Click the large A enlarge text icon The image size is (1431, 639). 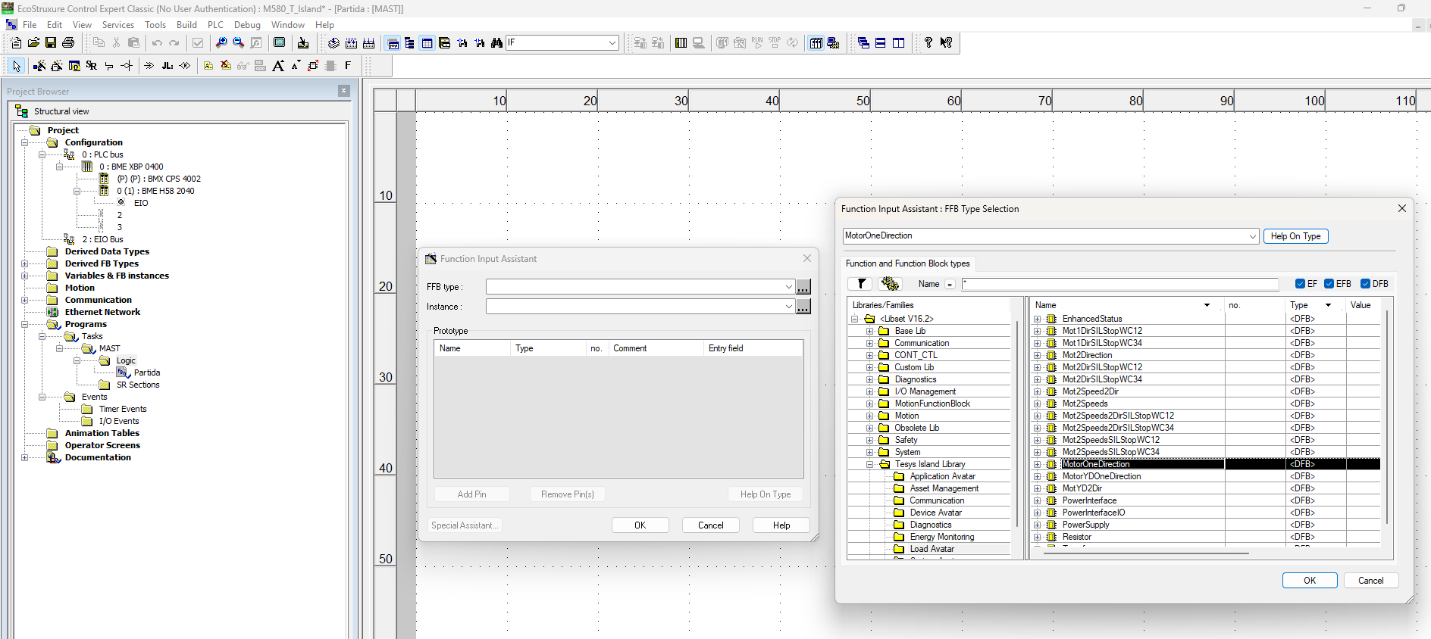[278, 66]
